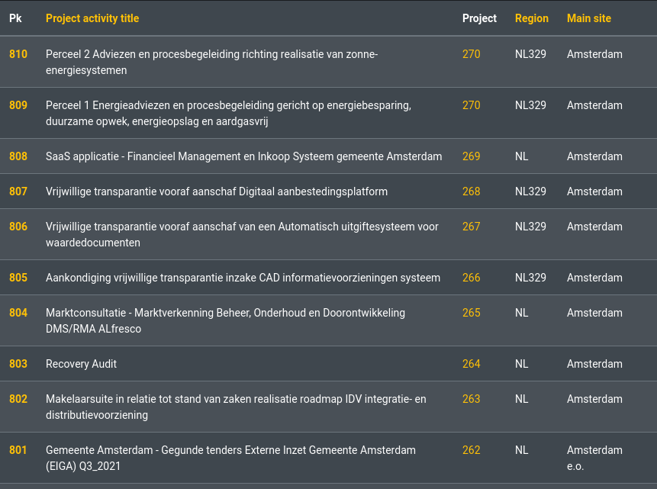Sort table by Region header

point(531,18)
